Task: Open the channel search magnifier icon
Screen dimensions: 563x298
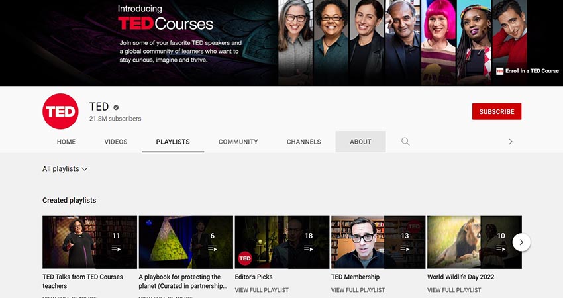Action: point(405,142)
